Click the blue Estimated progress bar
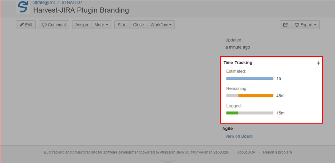 [250, 78]
